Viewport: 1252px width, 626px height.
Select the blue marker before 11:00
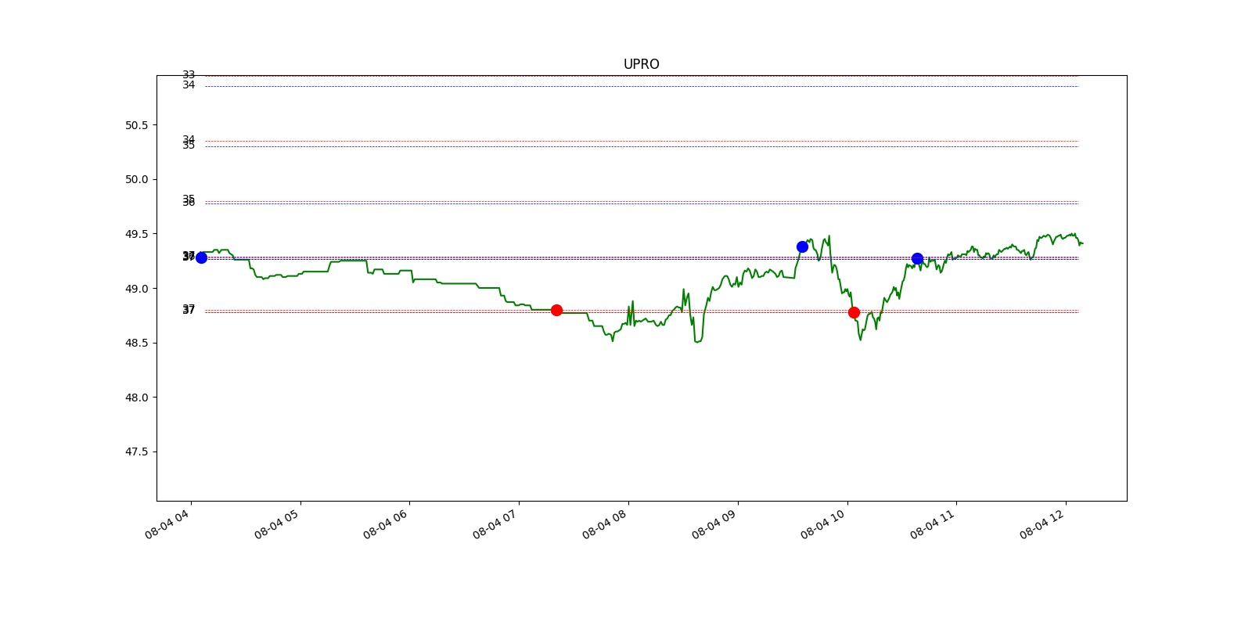click(917, 258)
